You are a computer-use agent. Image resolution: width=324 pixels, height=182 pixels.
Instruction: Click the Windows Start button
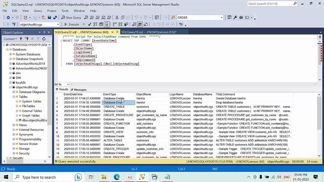pos(6,177)
